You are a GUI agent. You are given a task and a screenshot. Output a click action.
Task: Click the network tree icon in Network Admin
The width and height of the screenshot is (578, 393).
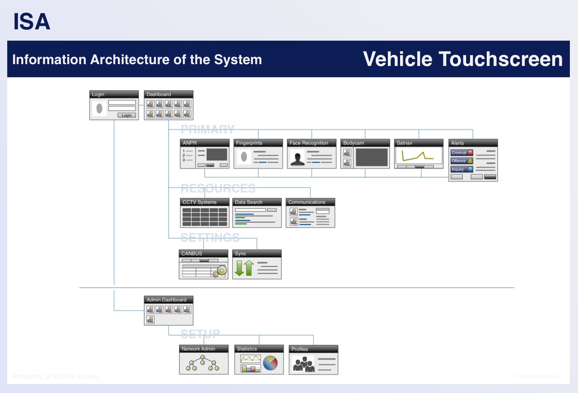203,363
